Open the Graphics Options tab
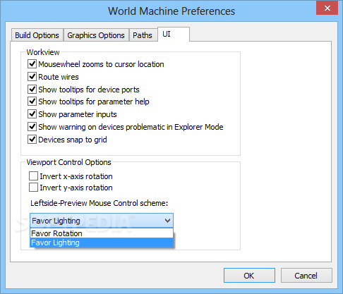 96,35
